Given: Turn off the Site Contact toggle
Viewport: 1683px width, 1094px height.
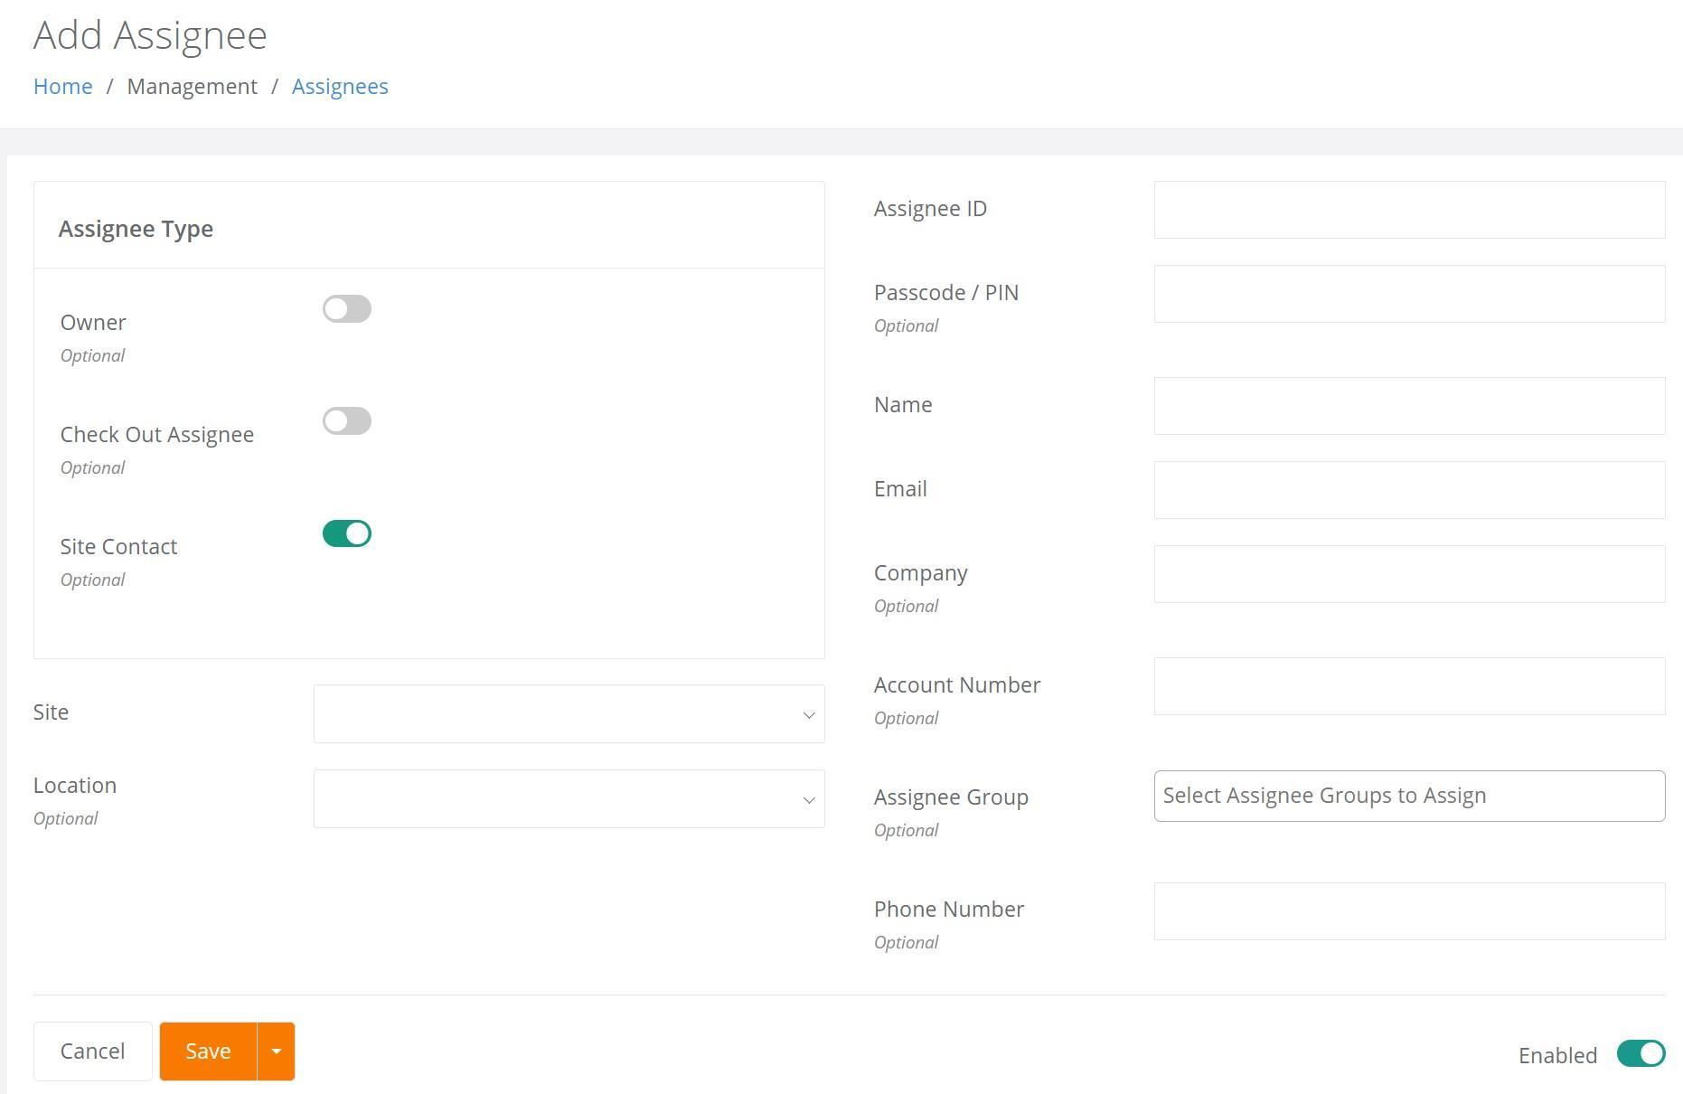Looking at the screenshot, I should (x=347, y=533).
